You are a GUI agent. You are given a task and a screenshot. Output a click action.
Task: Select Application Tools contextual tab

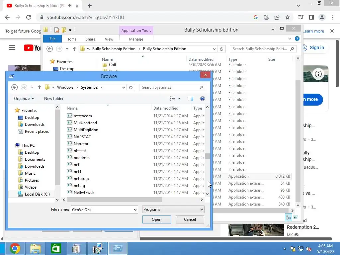pos(136,31)
